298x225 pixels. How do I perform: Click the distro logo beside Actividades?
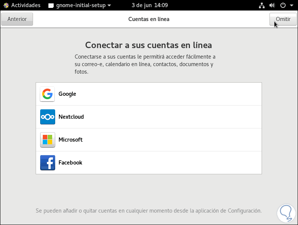click(6, 5)
